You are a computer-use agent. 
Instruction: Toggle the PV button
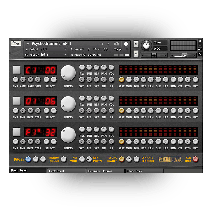[x=200, y=54]
